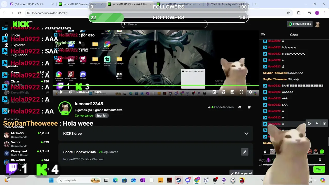Image resolution: width=329 pixels, height=185 pixels.
Task: Switch to the Twitch luccaxdx12345 tab
Action: [x=32, y=4]
